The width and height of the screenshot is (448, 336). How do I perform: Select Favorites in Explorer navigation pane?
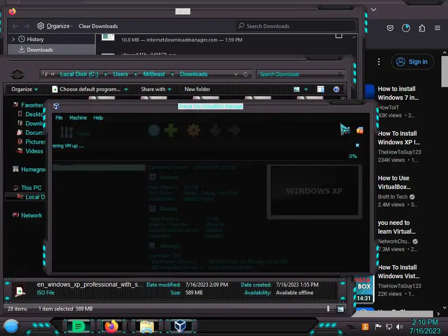(x=32, y=105)
